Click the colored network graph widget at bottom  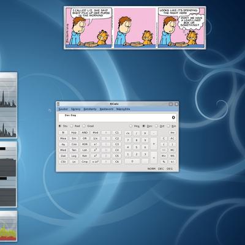click(8, 226)
